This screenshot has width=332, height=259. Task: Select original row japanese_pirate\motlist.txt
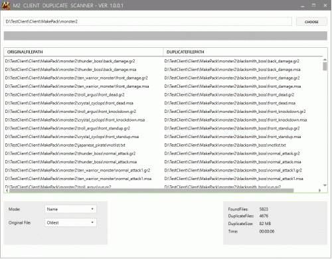(x=65, y=145)
